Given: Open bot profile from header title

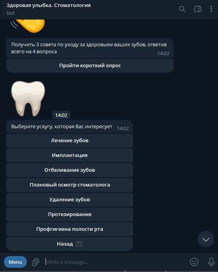Looking at the screenshot, I should pyautogui.click(x=49, y=5).
